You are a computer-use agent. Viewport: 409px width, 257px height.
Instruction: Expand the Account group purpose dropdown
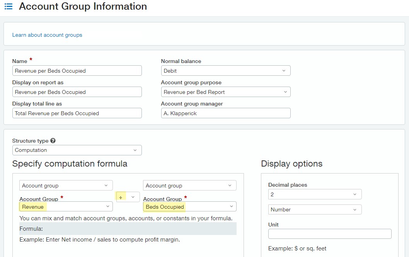pos(225,92)
